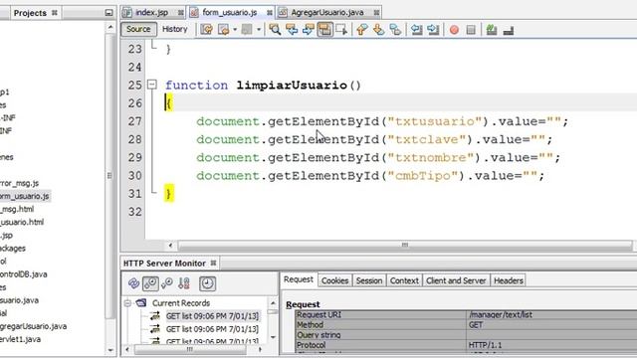The width and height of the screenshot is (637, 358).
Task: Close the AgregarUsuario.java tab
Action: coord(376,13)
